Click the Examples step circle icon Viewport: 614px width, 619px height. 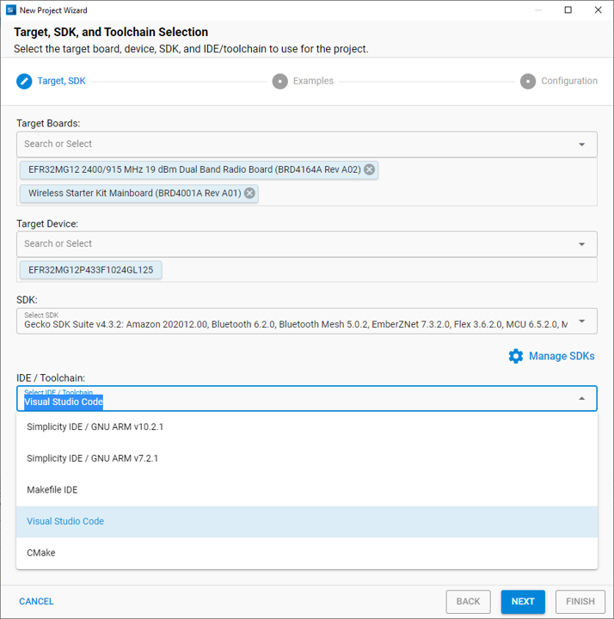pos(279,82)
